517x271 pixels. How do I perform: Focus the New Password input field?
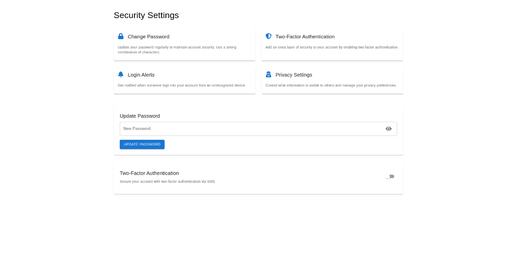250,129
